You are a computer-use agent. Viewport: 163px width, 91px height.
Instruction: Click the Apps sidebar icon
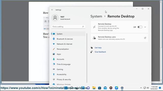coord(54,54)
